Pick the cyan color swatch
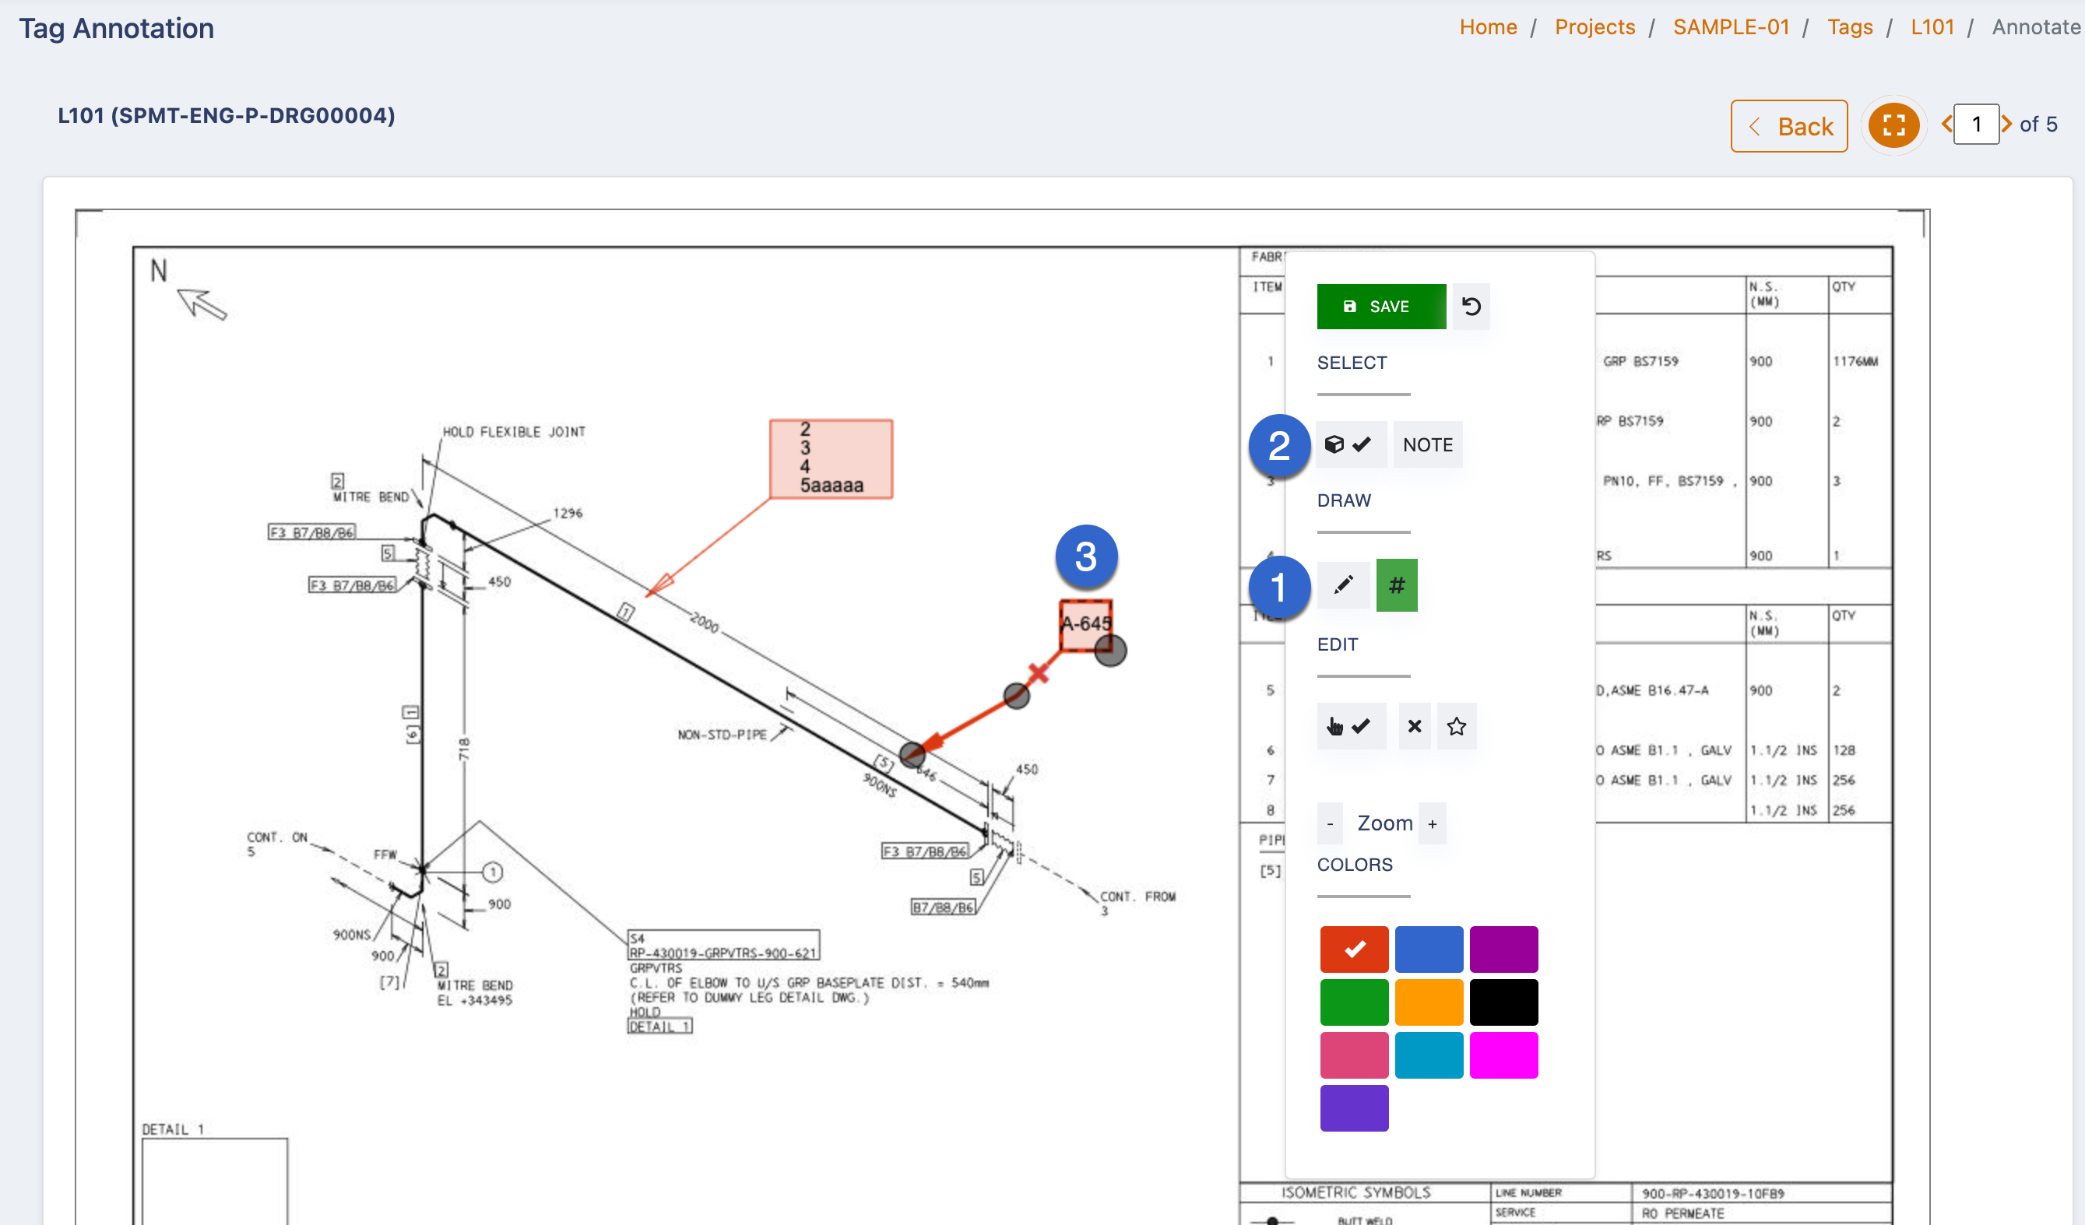Image resolution: width=2085 pixels, height=1225 pixels. (x=1429, y=1055)
